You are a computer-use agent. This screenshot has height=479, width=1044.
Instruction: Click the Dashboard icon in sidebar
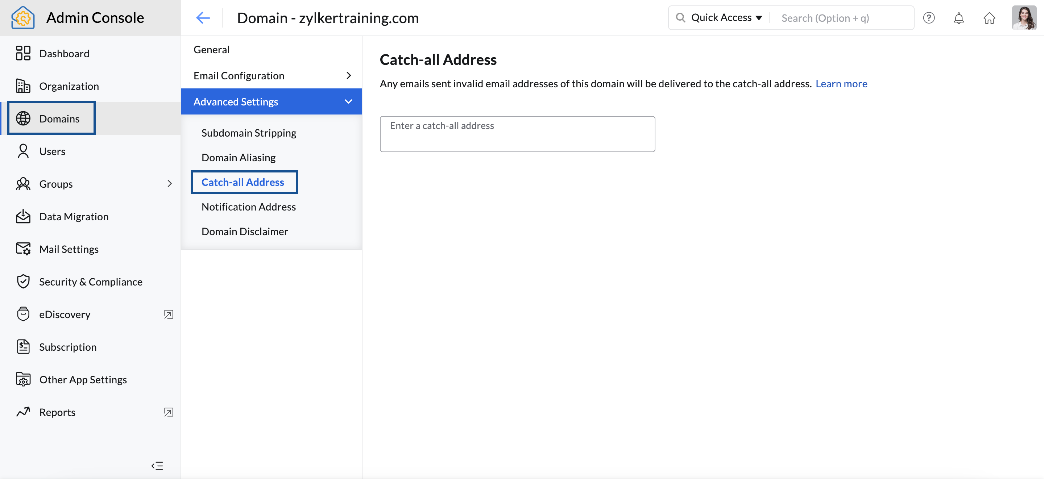pos(22,53)
